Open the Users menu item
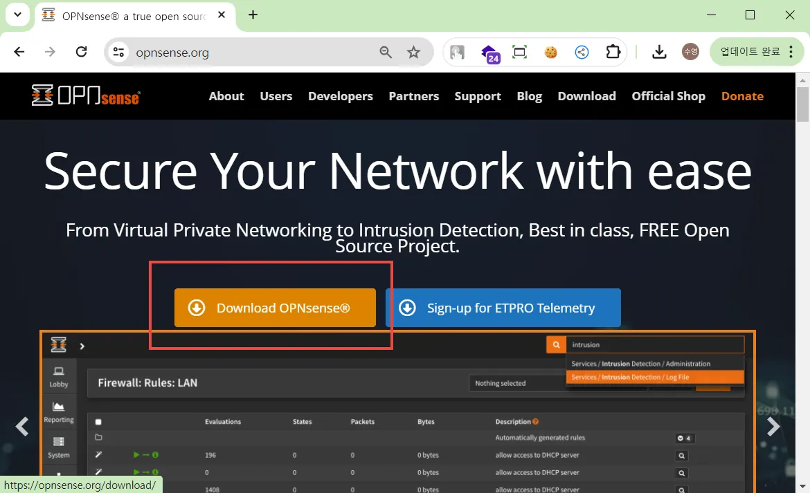The width and height of the screenshot is (810, 493). pos(276,96)
